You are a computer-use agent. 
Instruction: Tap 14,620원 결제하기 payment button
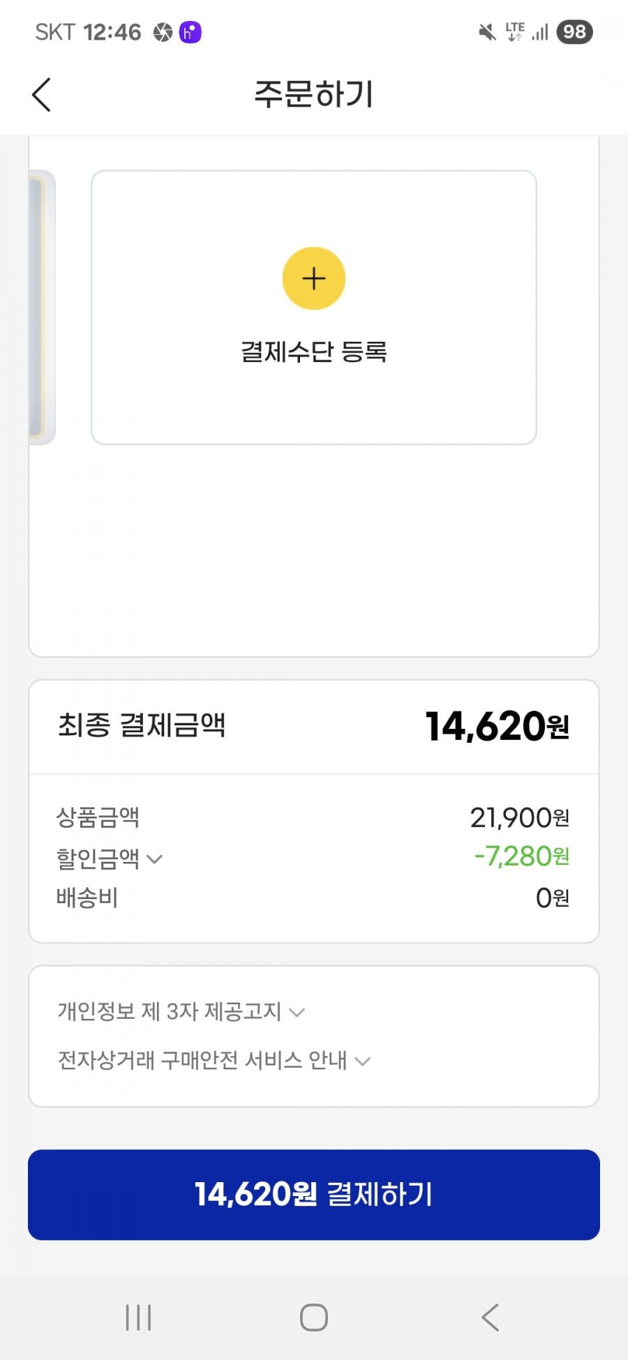pyautogui.click(x=314, y=1195)
